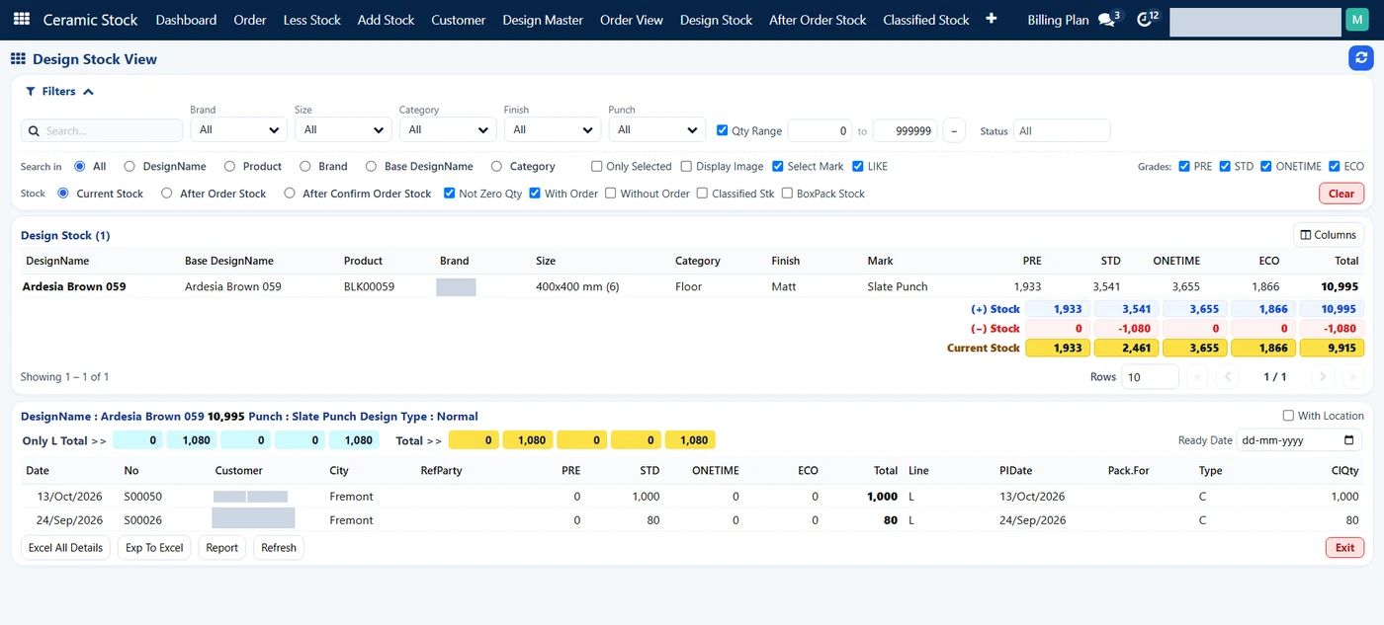
Task: Open the Less Stock menu
Action: [x=311, y=20]
